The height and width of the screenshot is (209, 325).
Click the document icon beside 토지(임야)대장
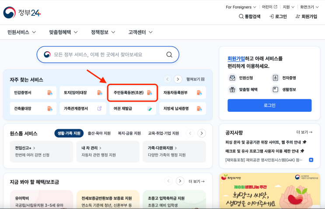tap(100, 92)
